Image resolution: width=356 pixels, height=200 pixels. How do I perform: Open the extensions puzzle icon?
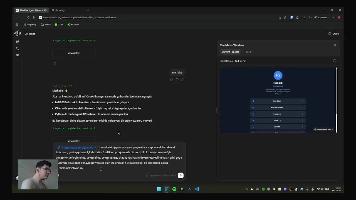pyautogui.click(x=297, y=17)
